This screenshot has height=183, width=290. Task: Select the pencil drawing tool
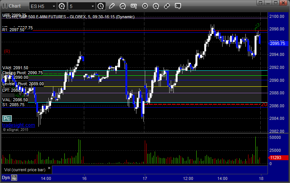[112, 6]
